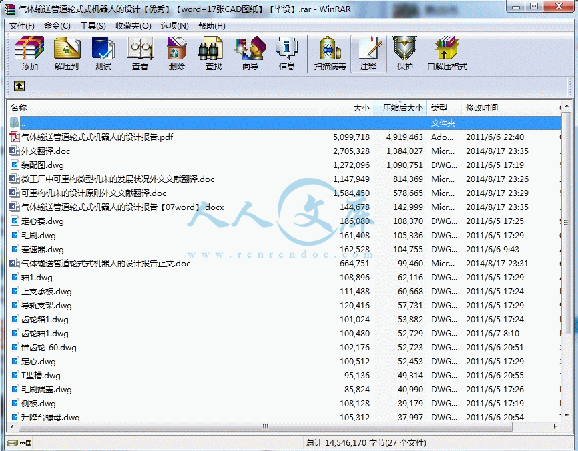Click the WinRAR title bar icon
This screenshot has height=451, width=578.
10,9
